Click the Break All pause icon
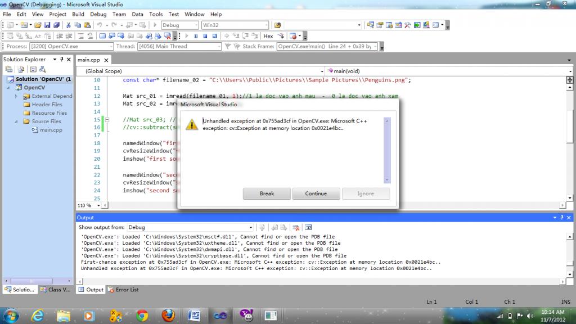576x324 pixels. click(x=196, y=36)
